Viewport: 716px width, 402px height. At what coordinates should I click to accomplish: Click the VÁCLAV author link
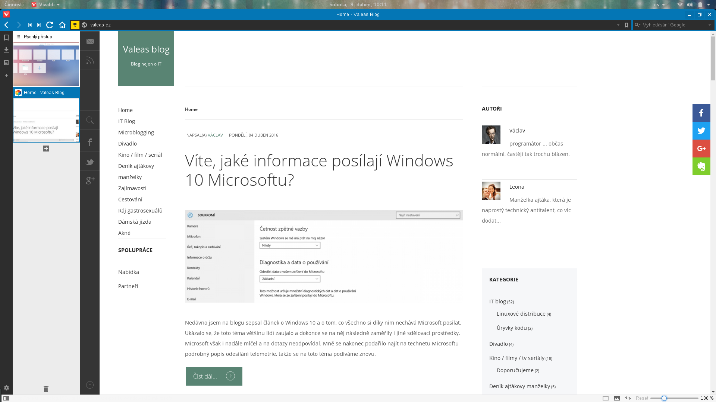pos(215,135)
